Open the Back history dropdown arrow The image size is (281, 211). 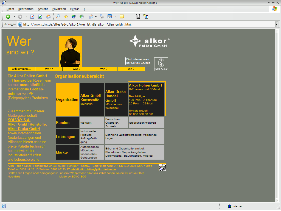14,17
